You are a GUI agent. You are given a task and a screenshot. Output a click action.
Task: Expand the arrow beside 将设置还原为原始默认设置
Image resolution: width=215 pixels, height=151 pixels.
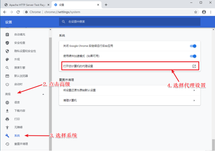coord(194,90)
